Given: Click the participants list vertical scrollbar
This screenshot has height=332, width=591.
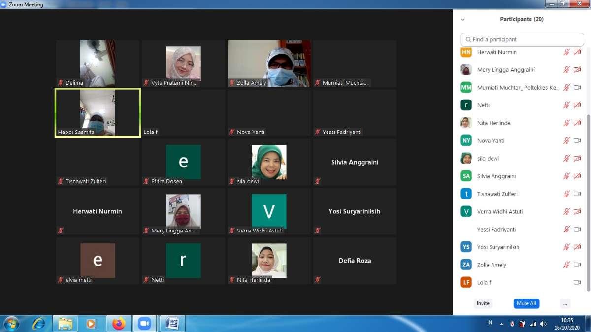Looking at the screenshot, I should (x=588, y=197).
